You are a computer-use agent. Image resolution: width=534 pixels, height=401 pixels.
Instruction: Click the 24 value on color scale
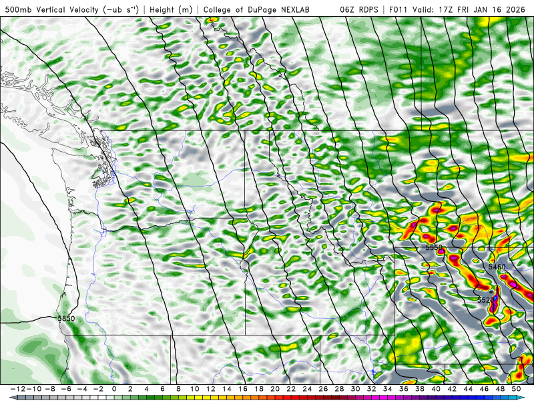[307, 389]
